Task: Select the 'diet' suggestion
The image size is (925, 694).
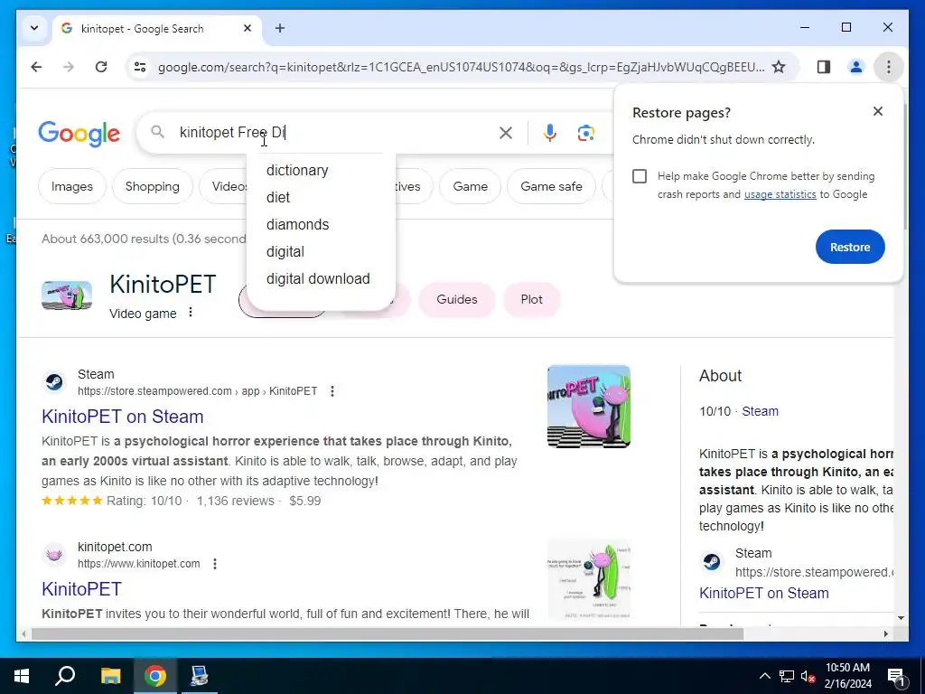Action: 278,198
